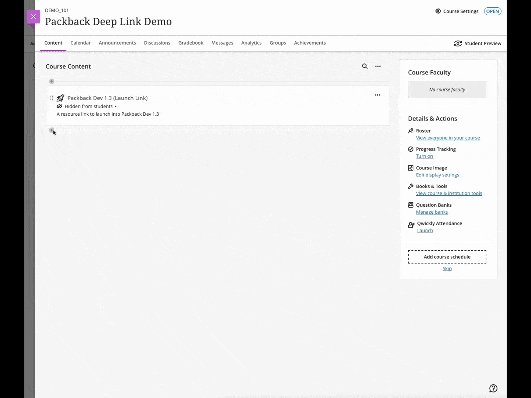Select the Gradebook tab
Screen dimensions: 531x398
pos(191,43)
